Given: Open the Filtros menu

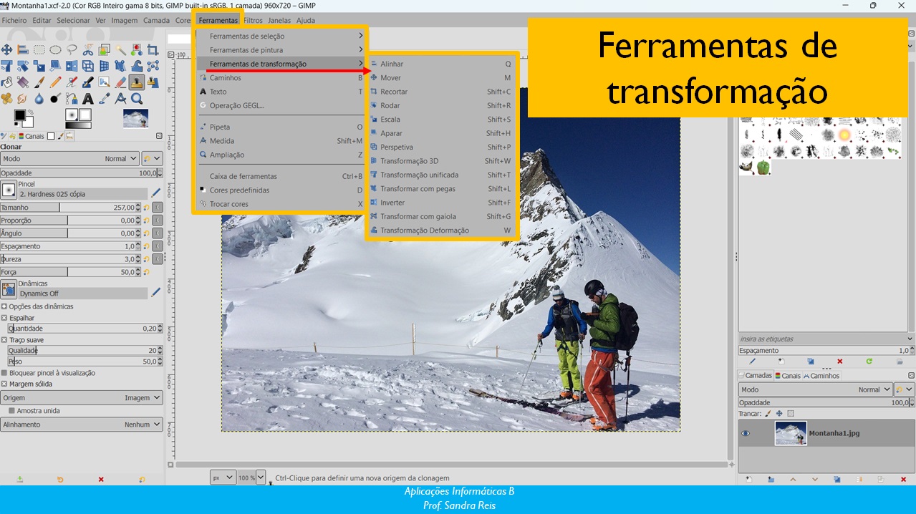Looking at the screenshot, I should point(253,20).
